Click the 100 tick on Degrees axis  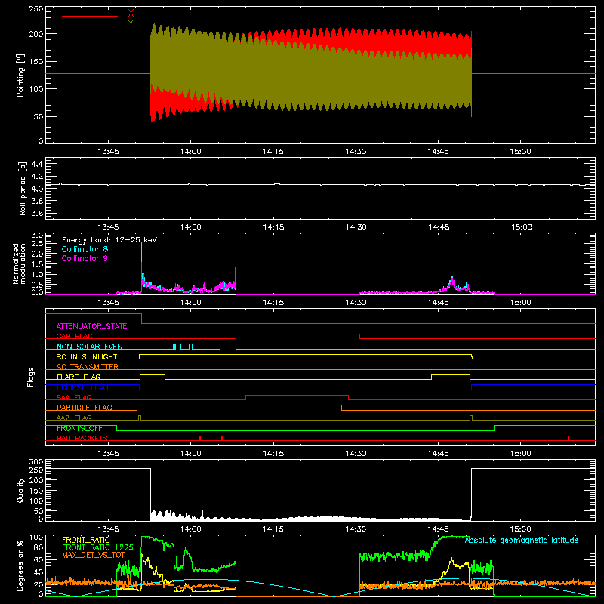[36, 538]
